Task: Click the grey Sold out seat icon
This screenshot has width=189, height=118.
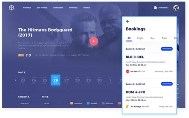Action: [x=103, y=103]
